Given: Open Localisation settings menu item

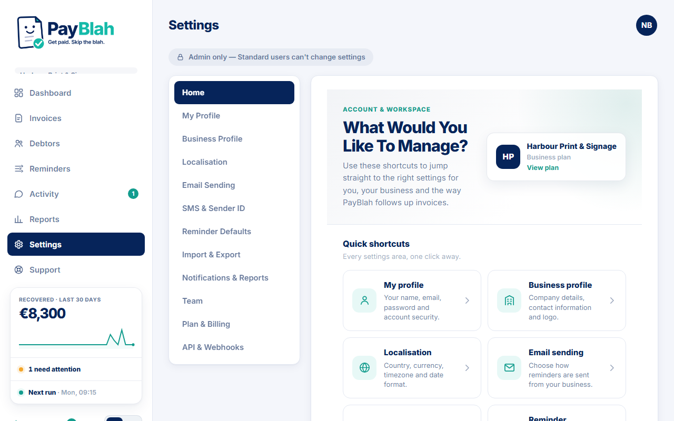Looking at the screenshot, I should point(234,162).
